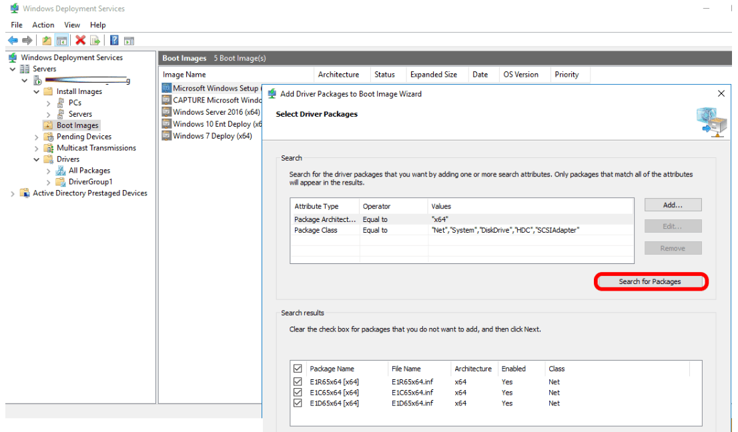Click the Windows Deployment Services root node icon
The image size is (738, 432).
(13, 57)
